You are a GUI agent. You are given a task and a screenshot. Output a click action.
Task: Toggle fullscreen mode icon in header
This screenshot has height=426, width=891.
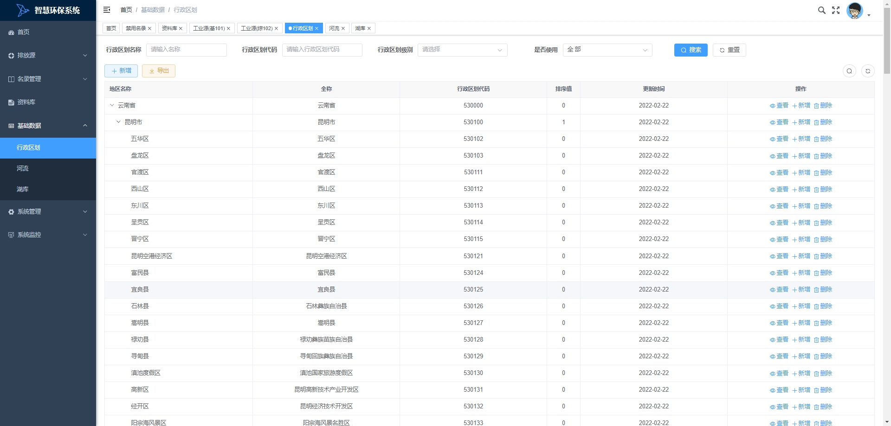tap(836, 10)
